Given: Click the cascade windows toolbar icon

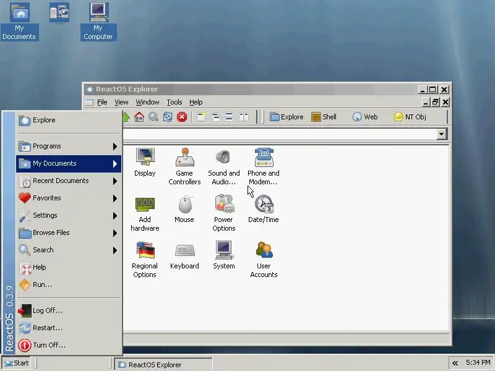Looking at the screenshot, I should [215, 117].
